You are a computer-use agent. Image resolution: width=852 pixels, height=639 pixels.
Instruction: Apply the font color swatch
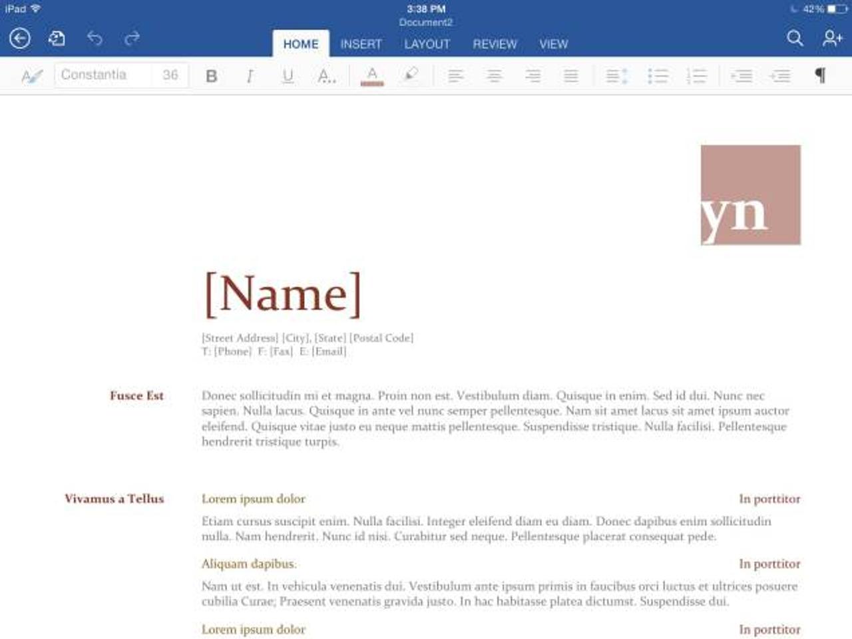[372, 76]
